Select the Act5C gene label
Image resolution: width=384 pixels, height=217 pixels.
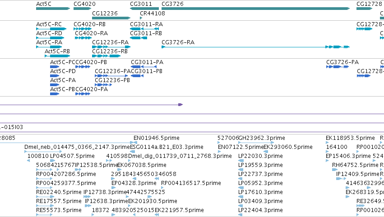(44, 4)
